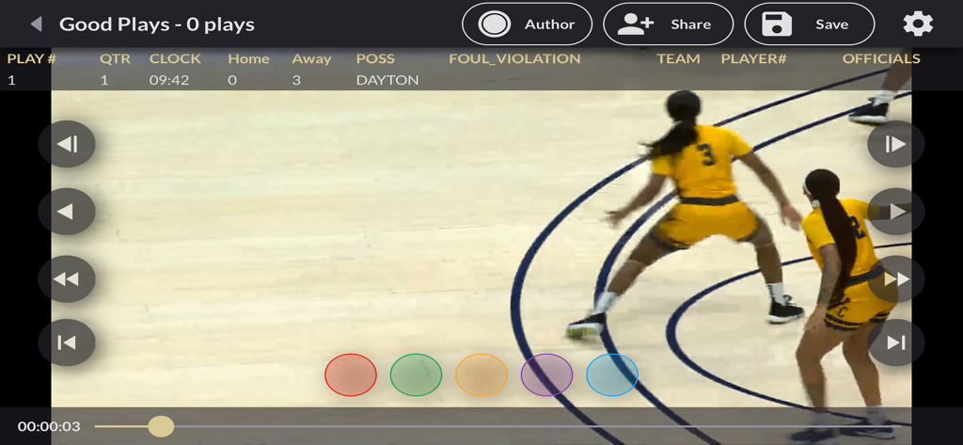Screen dimensions: 963x445
Task: Click the FOUL_VIOLATION column header
Action: (514, 59)
